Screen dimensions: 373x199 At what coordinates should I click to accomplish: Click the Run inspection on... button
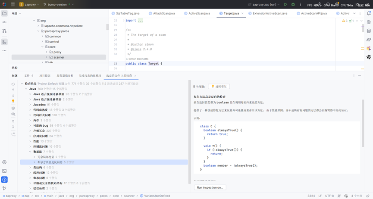[x=210, y=188]
